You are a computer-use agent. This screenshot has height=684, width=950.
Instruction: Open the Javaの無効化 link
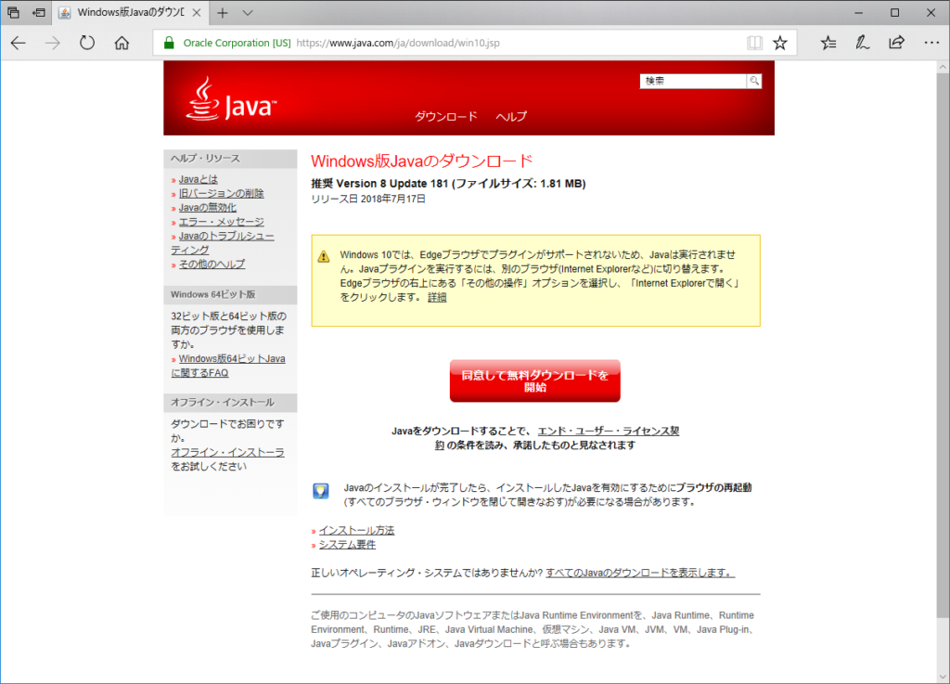point(207,208)
